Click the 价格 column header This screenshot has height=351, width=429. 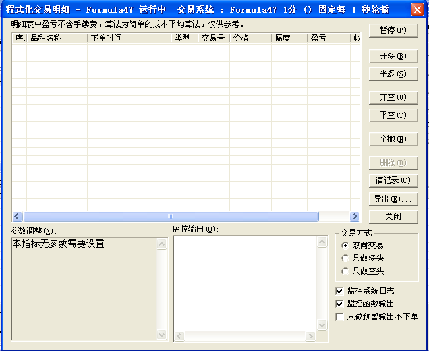(250, 38)
